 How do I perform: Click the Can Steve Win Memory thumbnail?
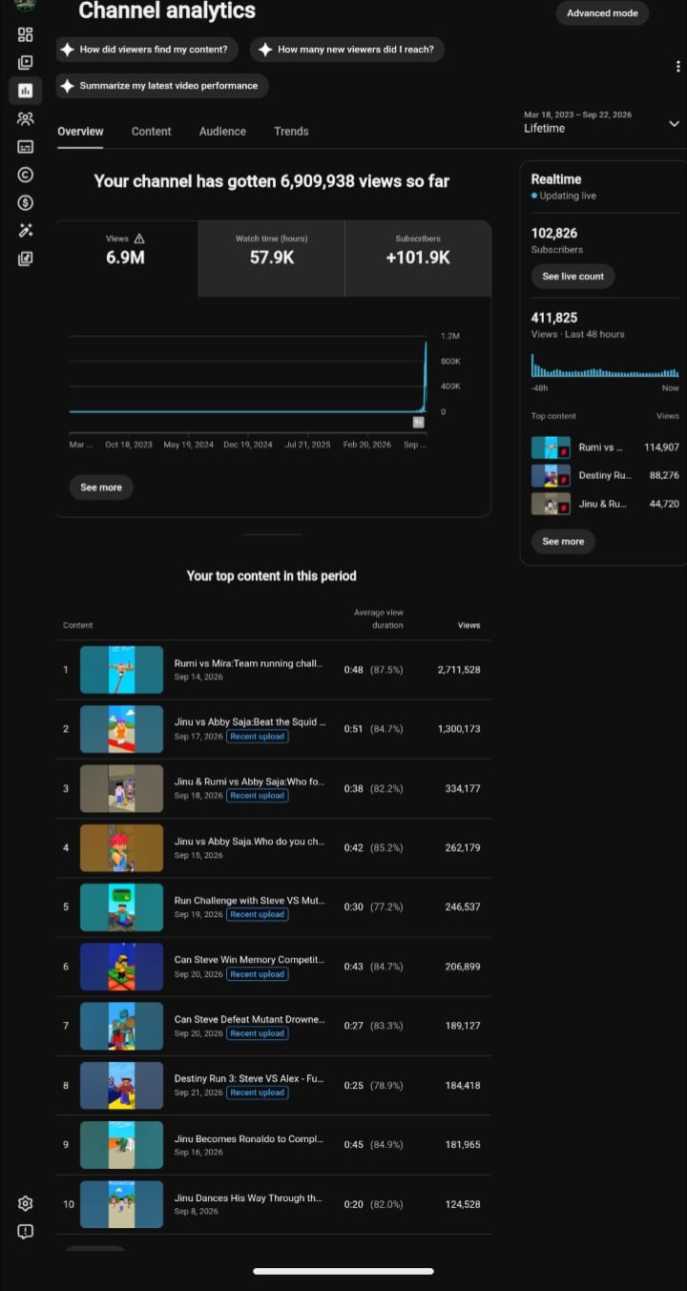click(121, 967)
